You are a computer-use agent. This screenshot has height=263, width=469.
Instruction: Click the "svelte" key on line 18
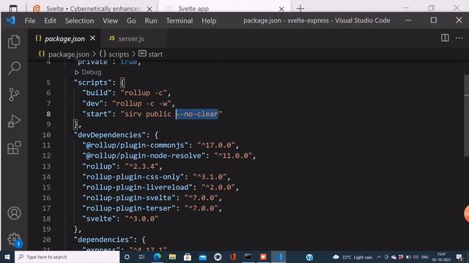click(99, 218)
